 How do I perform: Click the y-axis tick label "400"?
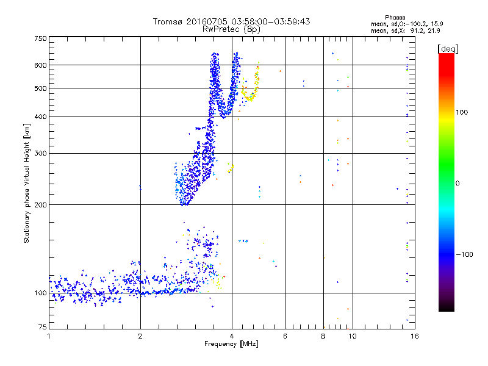(40, 117)
